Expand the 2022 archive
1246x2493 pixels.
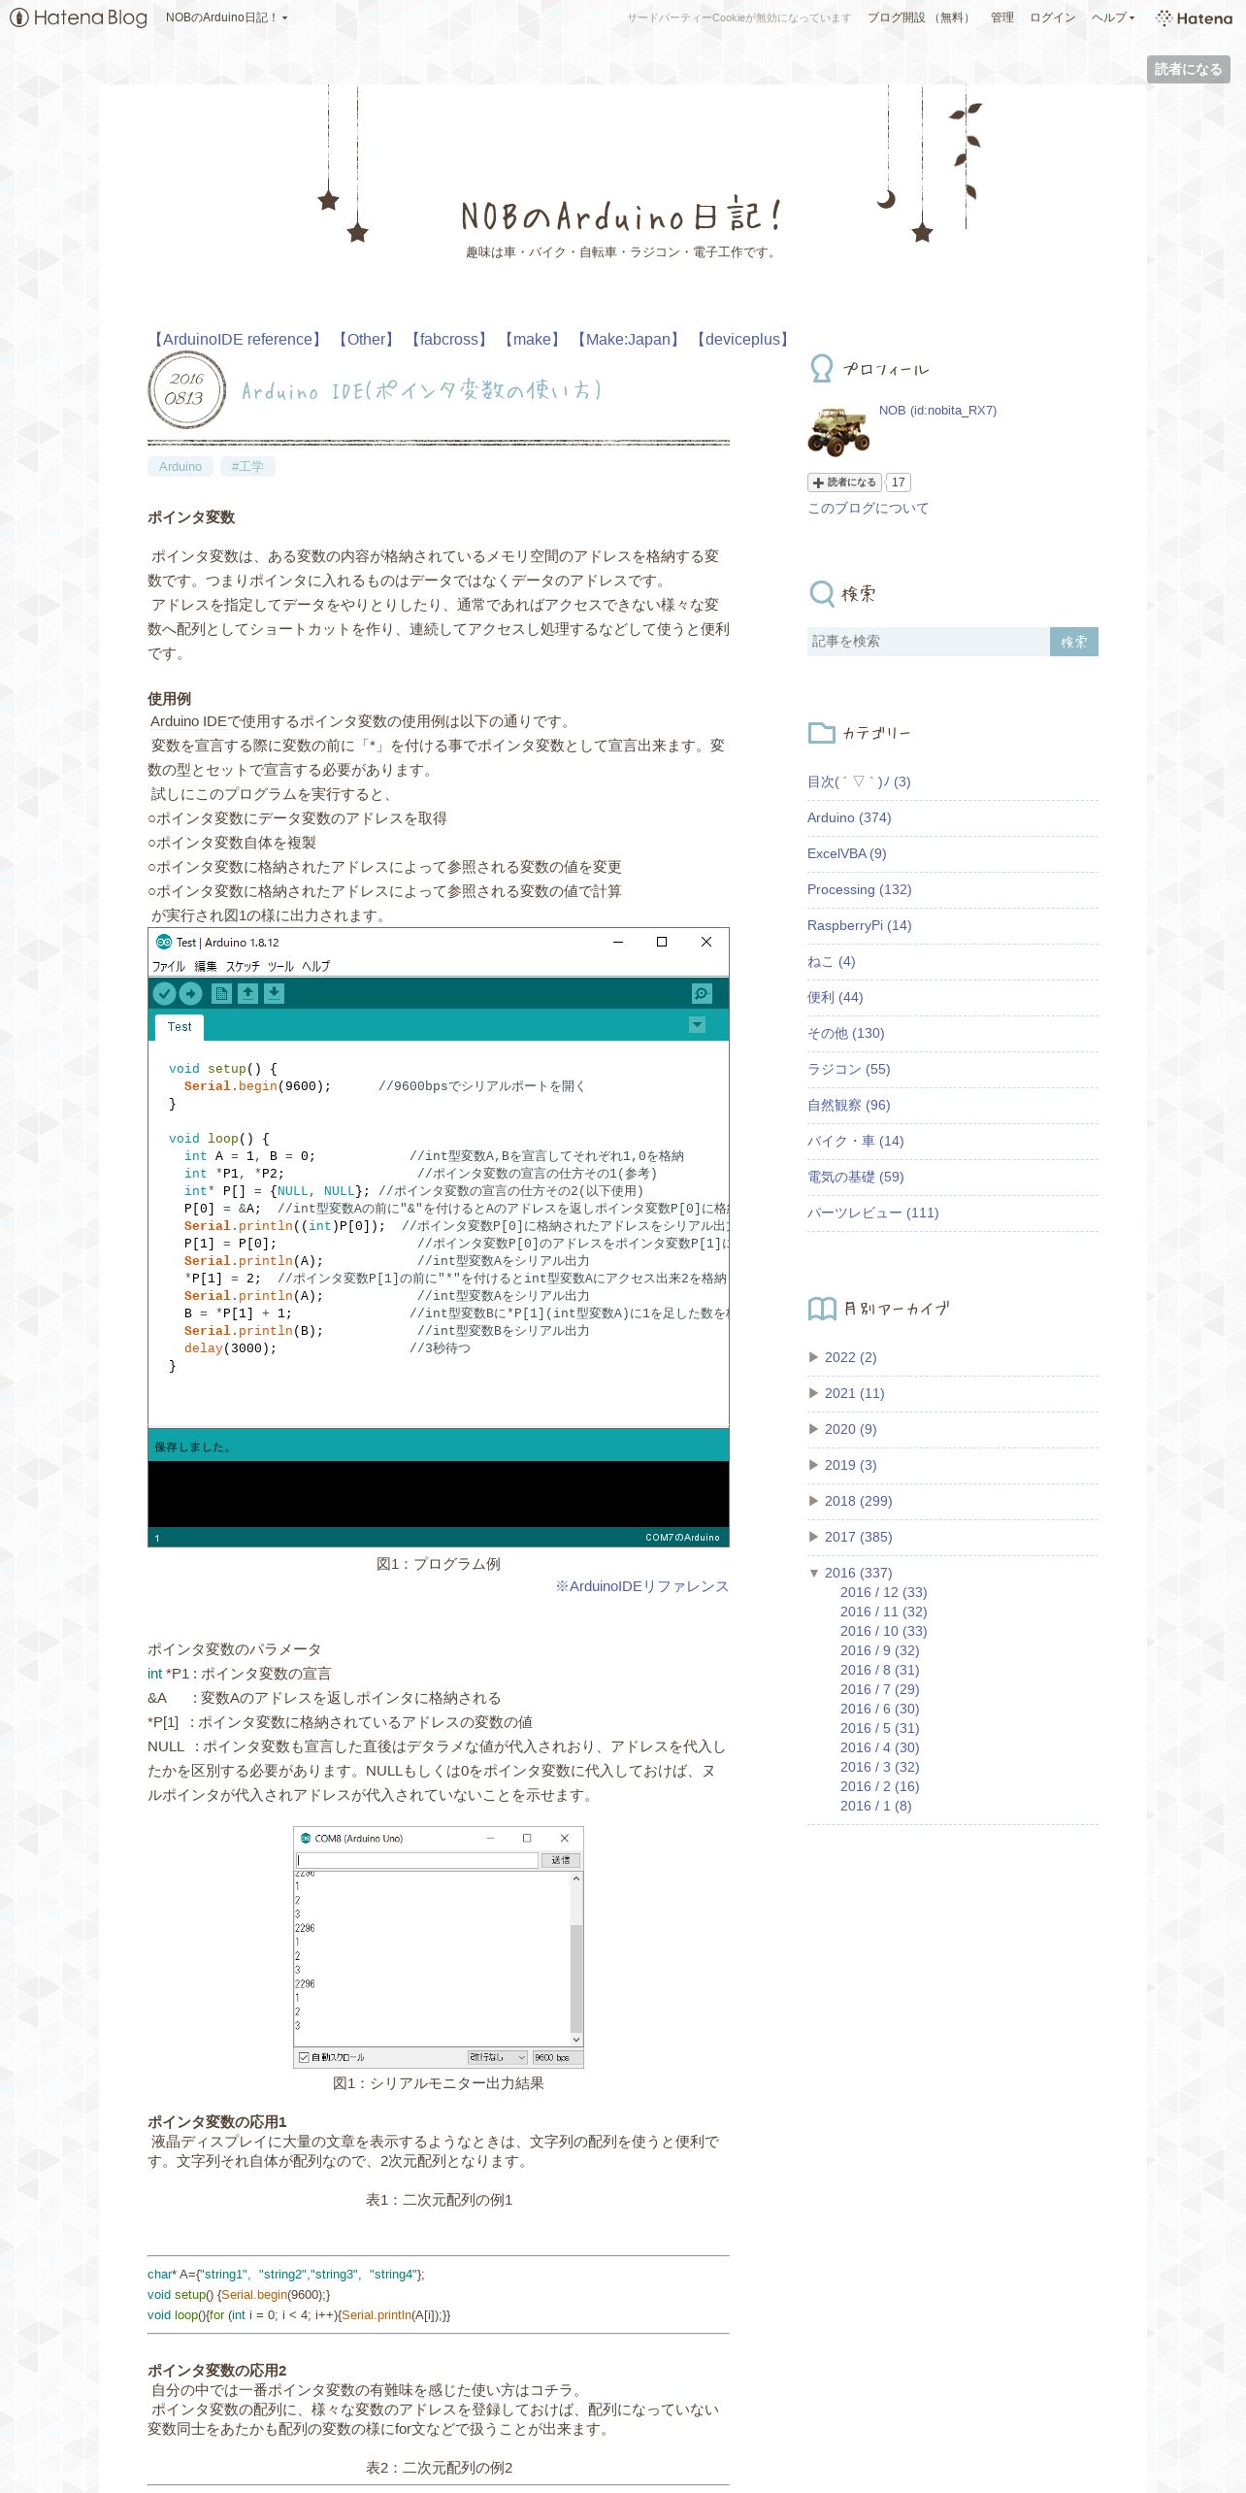click(814, 1357)
